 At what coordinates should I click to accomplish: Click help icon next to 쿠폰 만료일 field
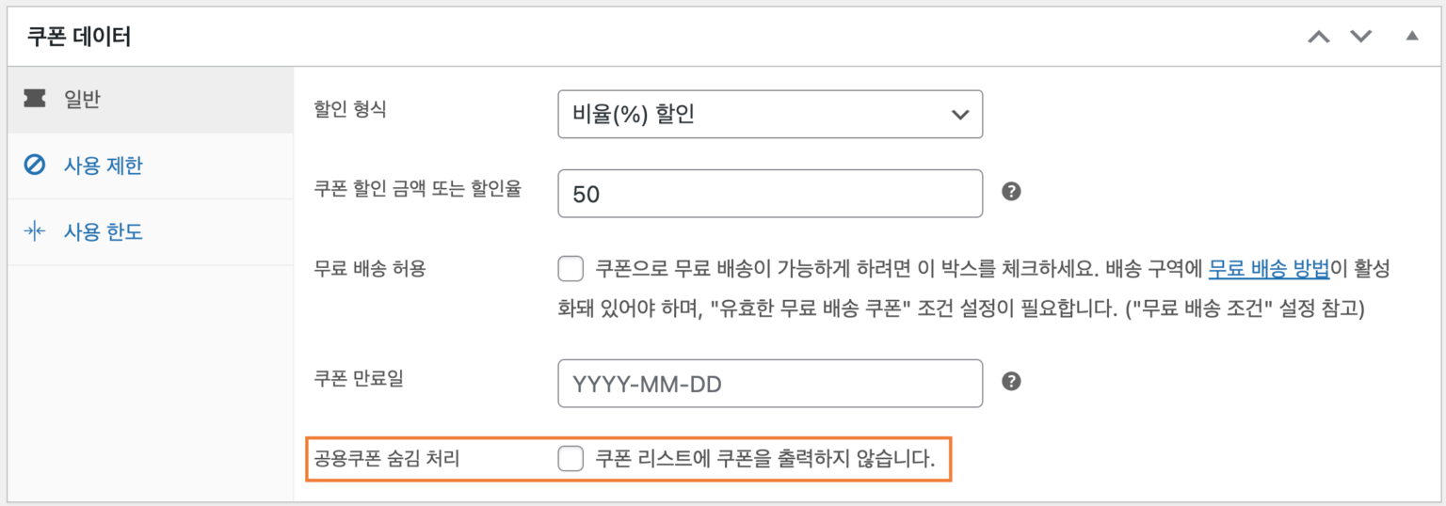[x=1011, y=381]
